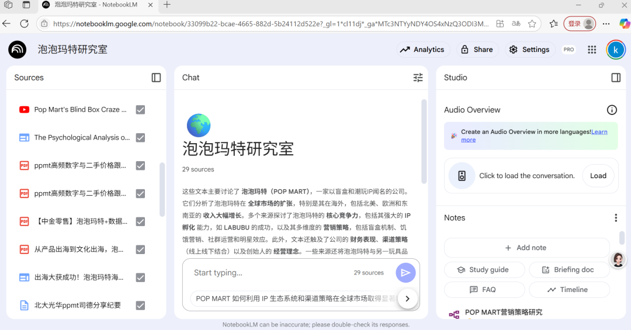Uncheck the 【中金零售】泡泡玛特+数据 source
The height and width of the screenshot is (330, 631).
coord(140,221)
